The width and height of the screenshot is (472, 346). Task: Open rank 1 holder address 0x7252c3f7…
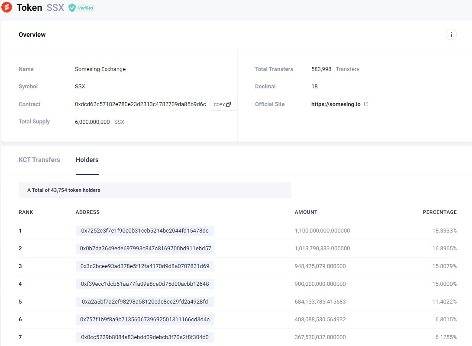click(145, 231)
